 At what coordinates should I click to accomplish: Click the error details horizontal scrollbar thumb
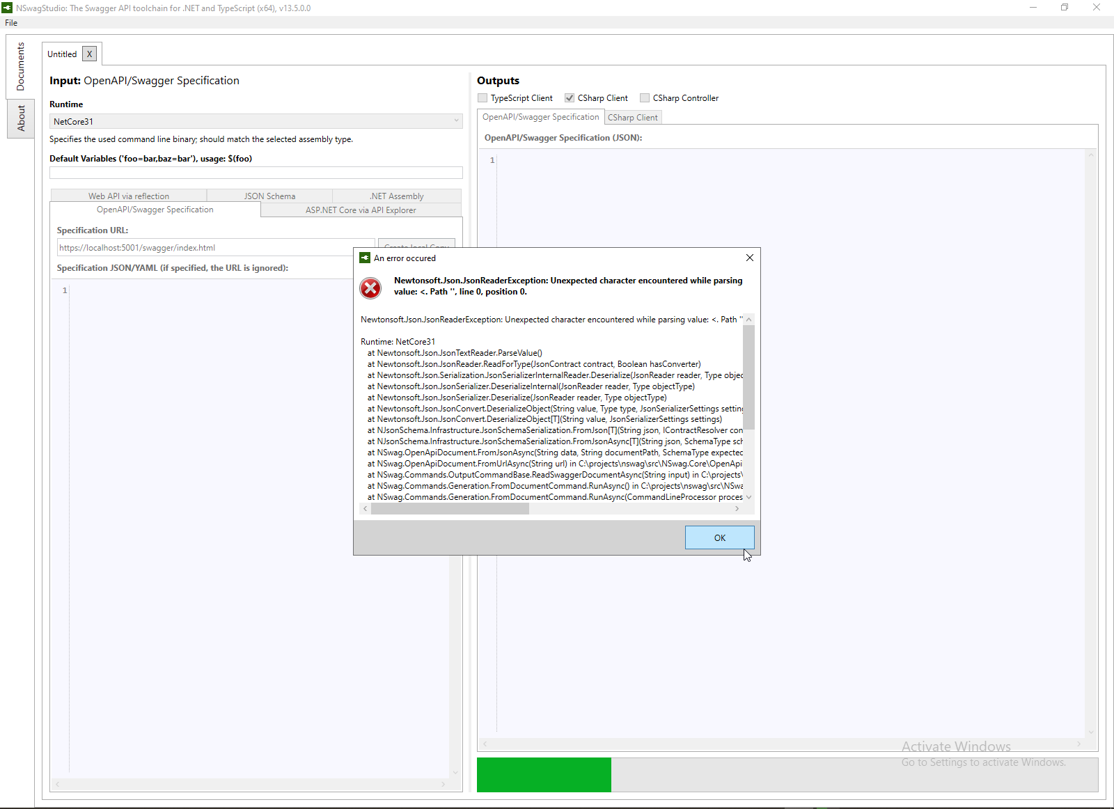click(x=450, y=509)
